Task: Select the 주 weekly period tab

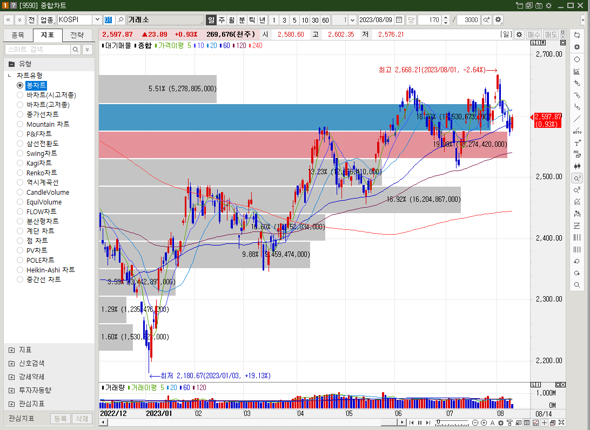Action: tap(222, 20)
